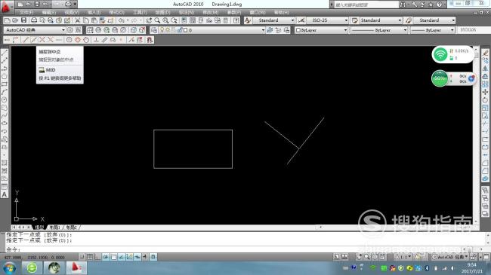Select the Arc draw tool

coord(5,92)
